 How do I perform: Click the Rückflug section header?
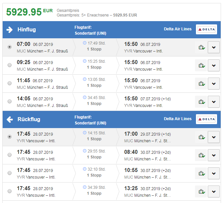(x=29, y=119)
